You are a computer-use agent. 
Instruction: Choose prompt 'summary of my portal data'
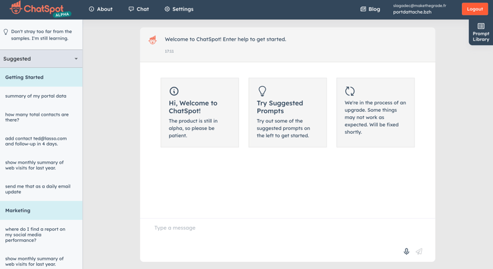(36, 96)
